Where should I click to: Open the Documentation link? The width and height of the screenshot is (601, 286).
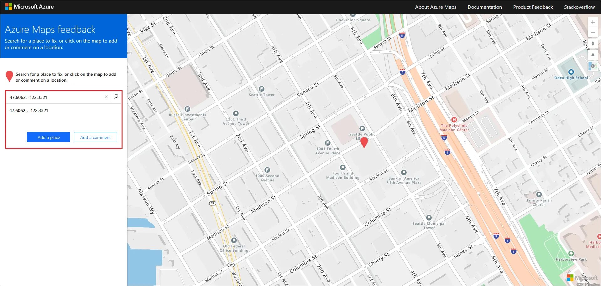pyautogui.click(x=485, y=7)
